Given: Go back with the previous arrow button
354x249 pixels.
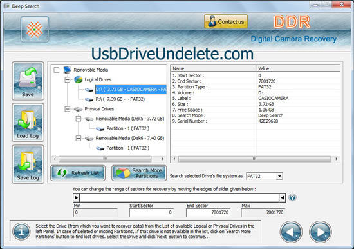Looking at the screenshot, I should tap(291, 232).
